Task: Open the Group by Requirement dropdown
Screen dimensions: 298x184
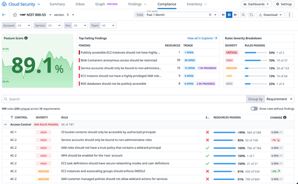Action: click(279, 99)
